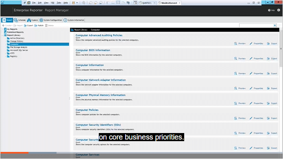
Task: Open the Explore tab
Action: 33,20
